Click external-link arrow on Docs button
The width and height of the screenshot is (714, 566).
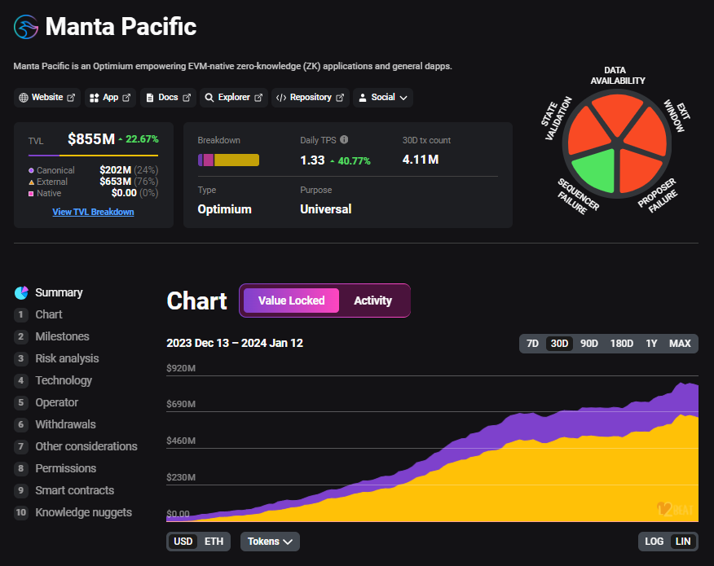(x=187, y=98)
